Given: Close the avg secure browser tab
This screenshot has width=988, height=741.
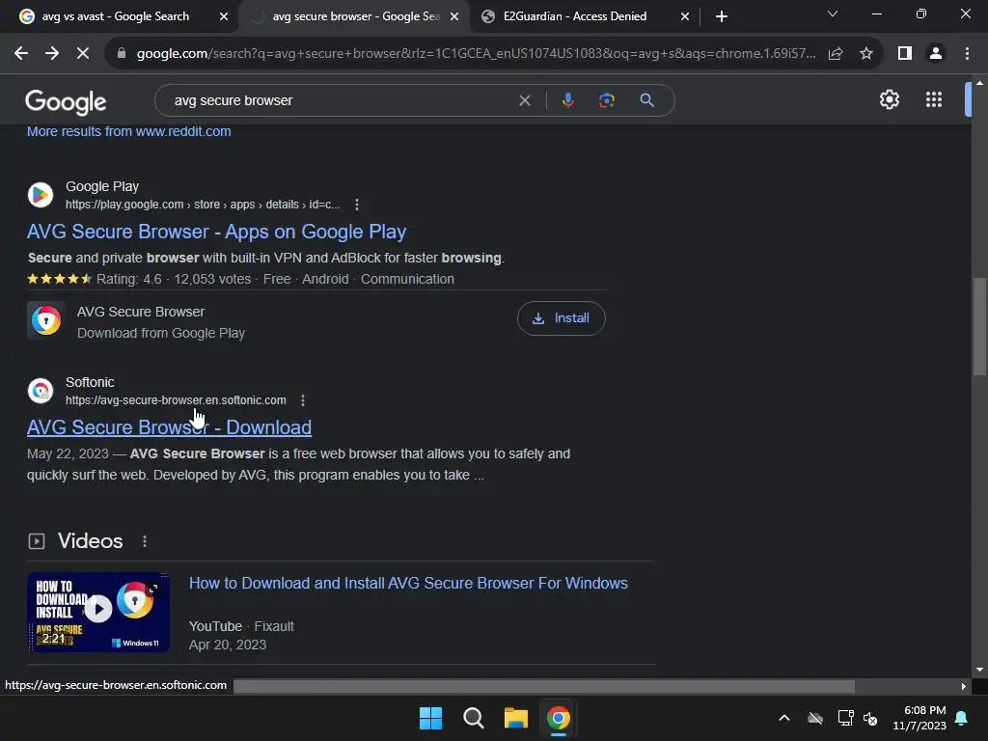Looking at the screenshot, I should pyautogui.click(x=454, y=16).
